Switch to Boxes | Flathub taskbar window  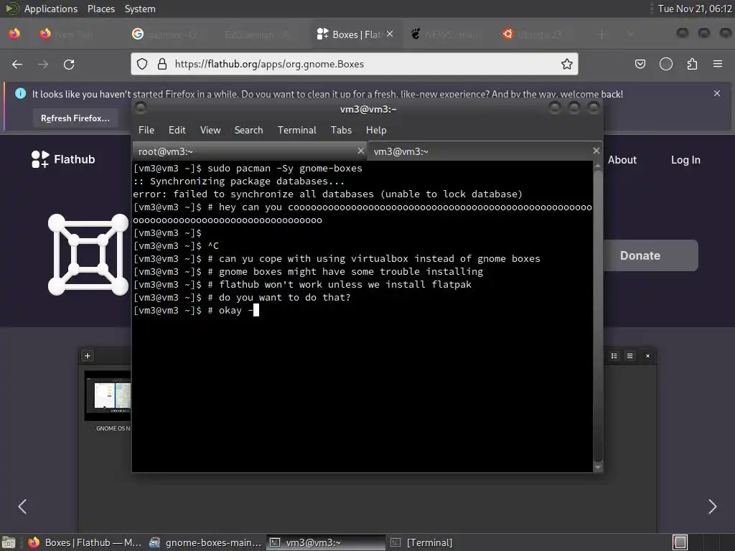pyautogui.click(x=85, y=542)
